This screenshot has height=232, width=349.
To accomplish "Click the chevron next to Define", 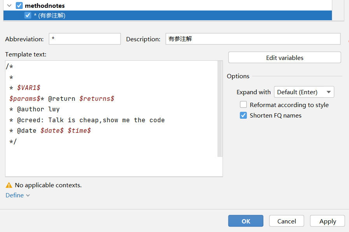I will pyautogui.click(x=28, y=195).
